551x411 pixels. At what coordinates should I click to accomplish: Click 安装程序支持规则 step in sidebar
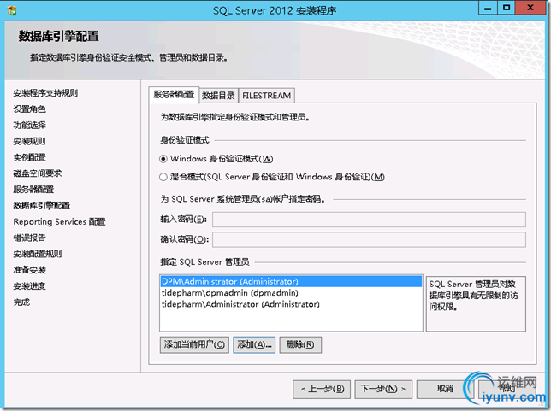(x=45, y=93)
